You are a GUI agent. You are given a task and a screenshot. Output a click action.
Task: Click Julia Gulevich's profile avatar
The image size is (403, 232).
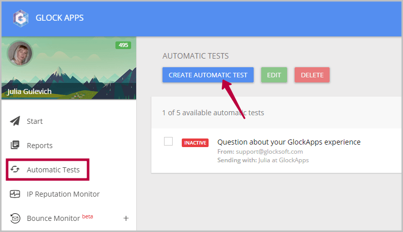pos(20,54)
